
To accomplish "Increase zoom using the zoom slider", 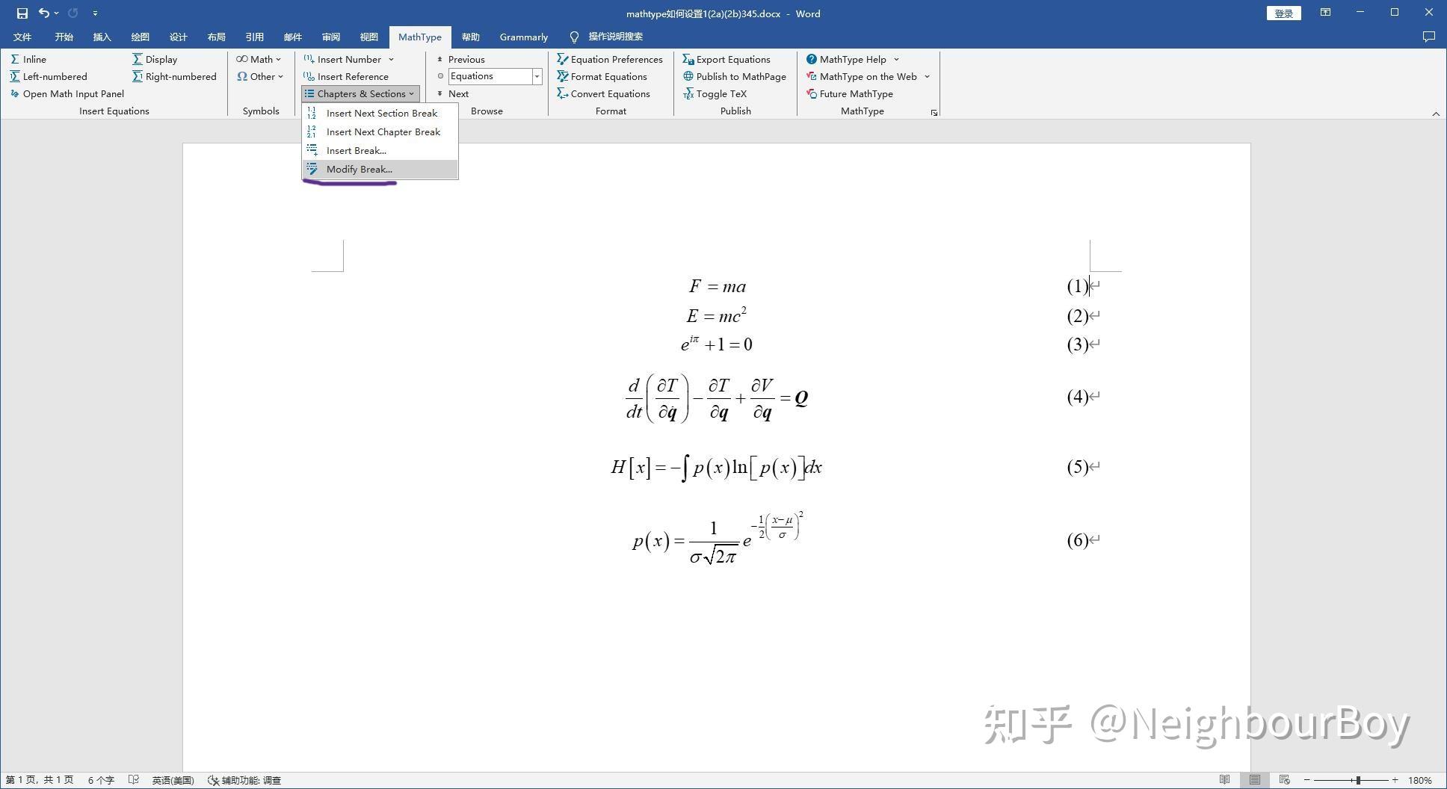I will tap(1395, 780).
